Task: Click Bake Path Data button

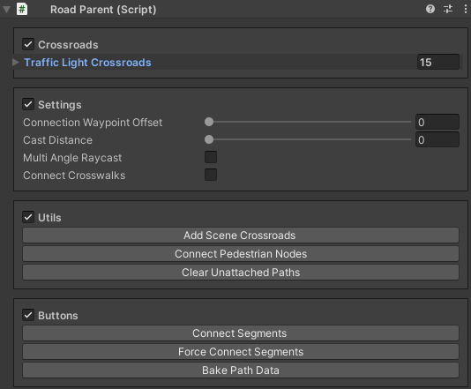Action: click(241, 370)
